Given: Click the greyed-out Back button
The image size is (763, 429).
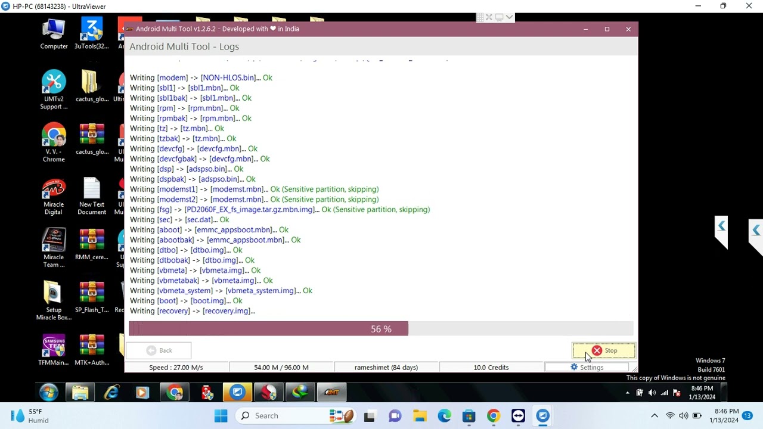Looking at the screenshot, I should pyautogui.click(x=159, y=350).
